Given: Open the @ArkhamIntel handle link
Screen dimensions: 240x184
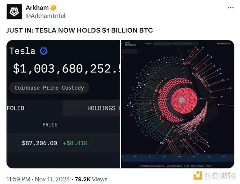Looking at the screenshot, I should tap(46, 16).
